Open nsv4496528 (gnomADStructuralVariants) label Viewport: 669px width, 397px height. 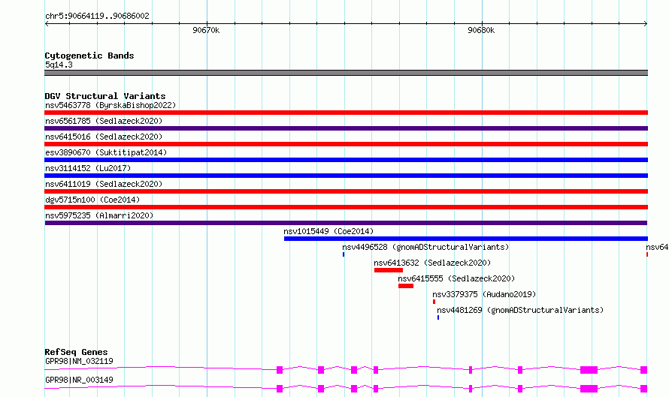click(425, 247)
